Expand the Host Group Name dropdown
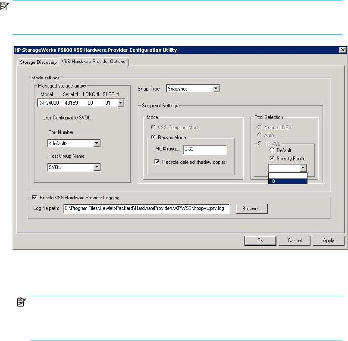The height and width of the screenshot is (341, 348). (97, 167)
